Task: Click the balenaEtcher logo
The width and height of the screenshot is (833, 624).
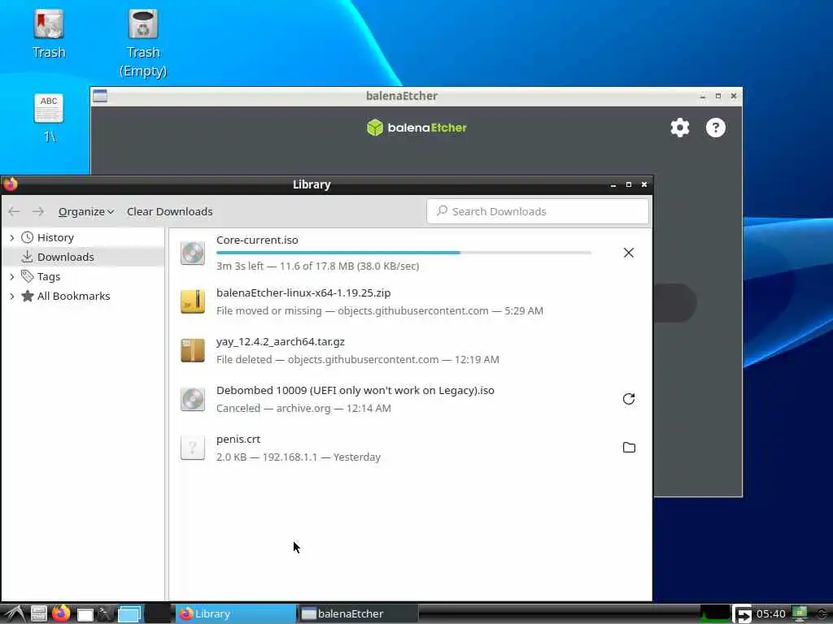Action: (x=416, y=128)
